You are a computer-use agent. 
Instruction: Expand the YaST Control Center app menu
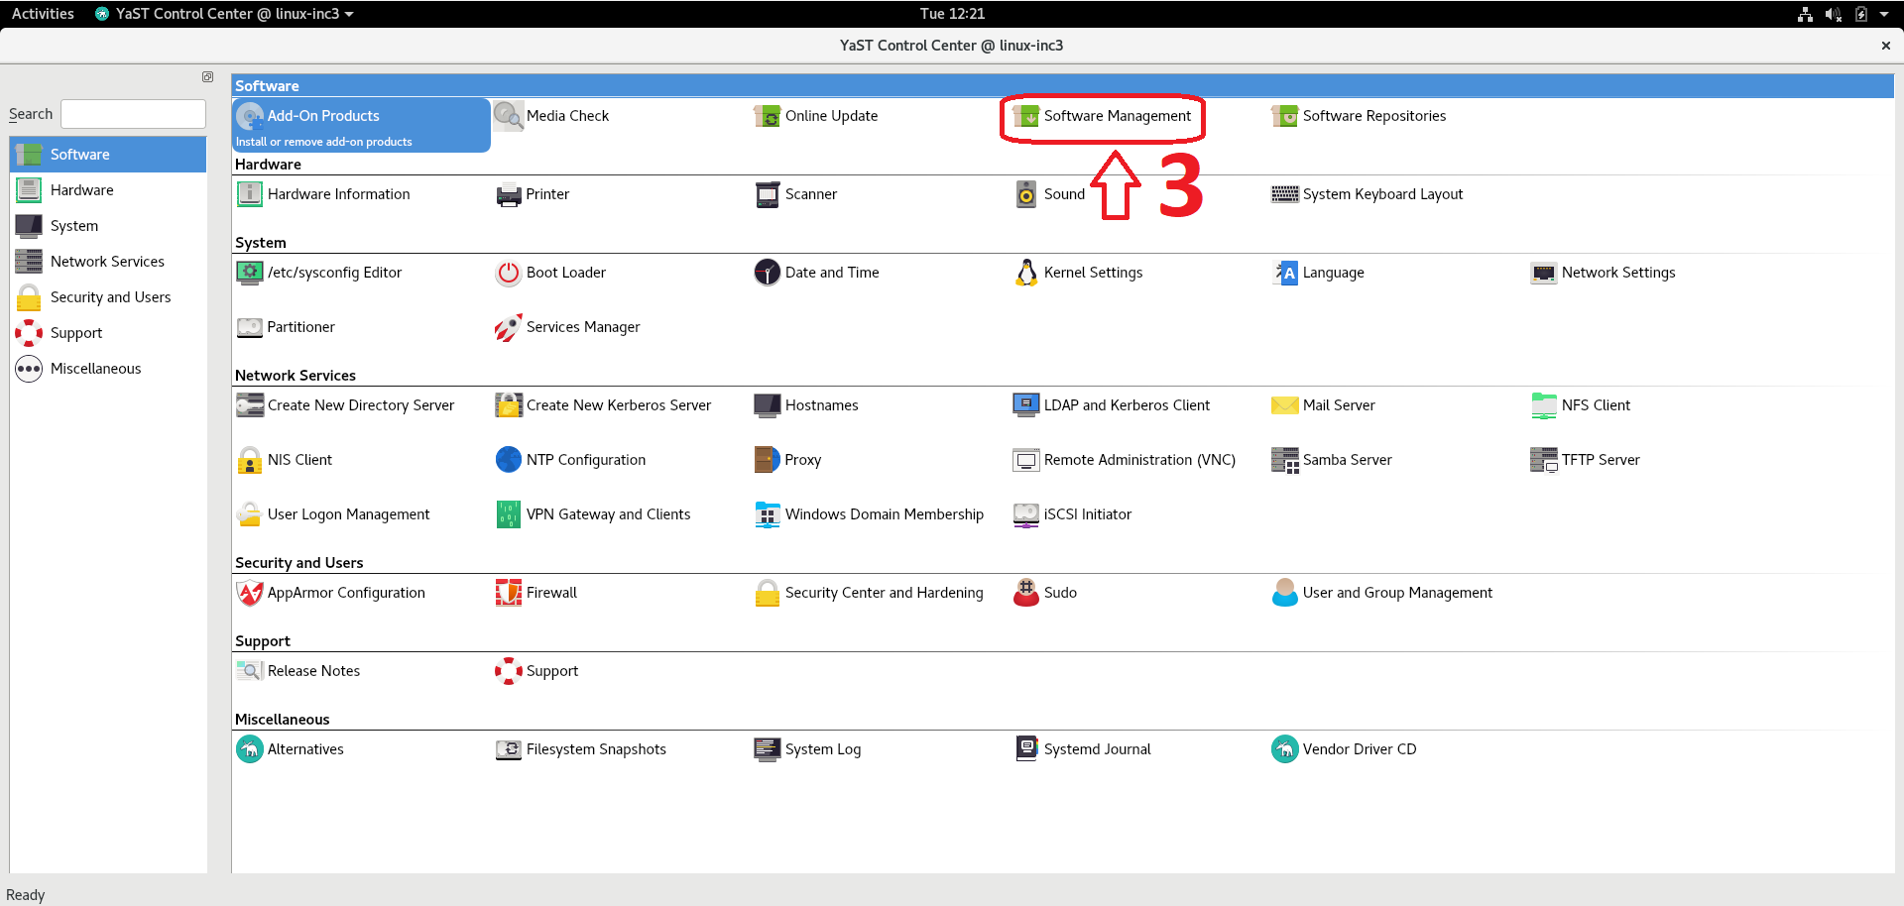[x=225, y=14]
